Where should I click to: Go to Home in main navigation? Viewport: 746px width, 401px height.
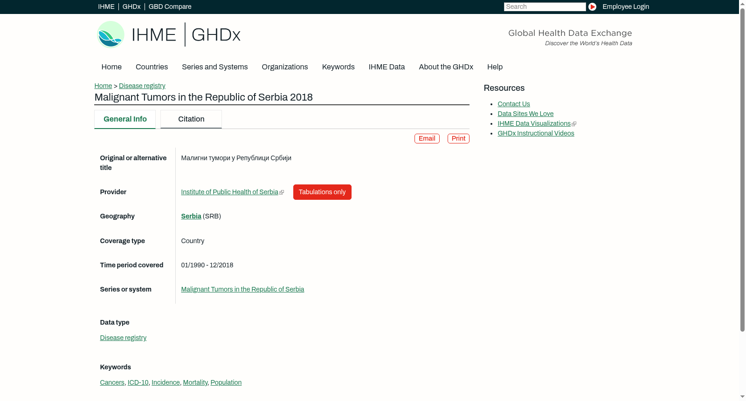(111, 67)
